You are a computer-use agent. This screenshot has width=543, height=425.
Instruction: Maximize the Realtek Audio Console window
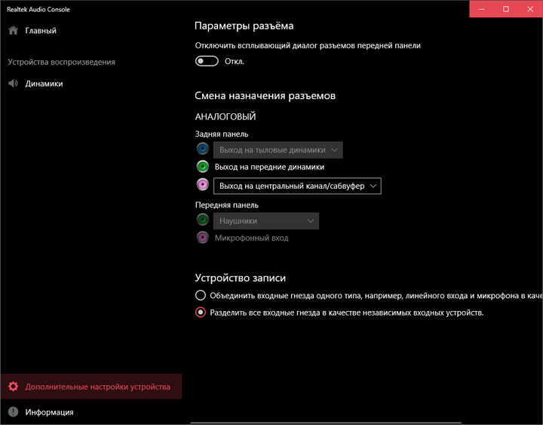(506, 9)
